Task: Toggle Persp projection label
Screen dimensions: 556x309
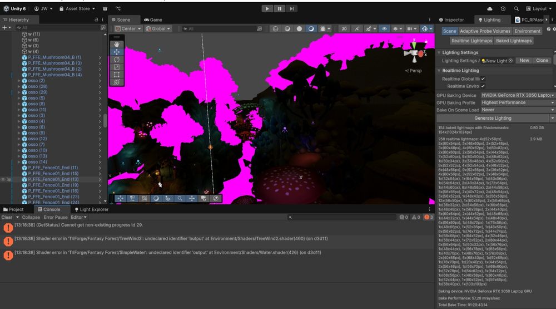Action: [x=414, y=71]
